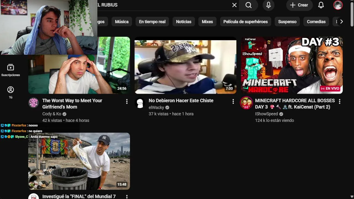The image size is (354, 199).
Task: Select the Música filter chip
Action: (x=122, y=22)
